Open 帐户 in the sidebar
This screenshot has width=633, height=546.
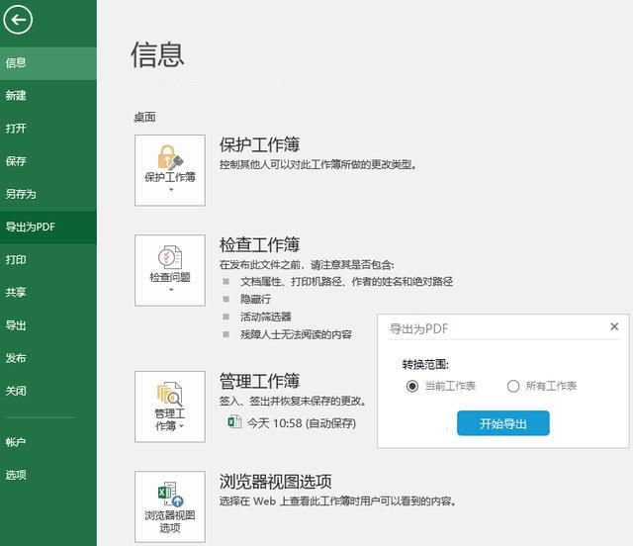pos(48,442)
